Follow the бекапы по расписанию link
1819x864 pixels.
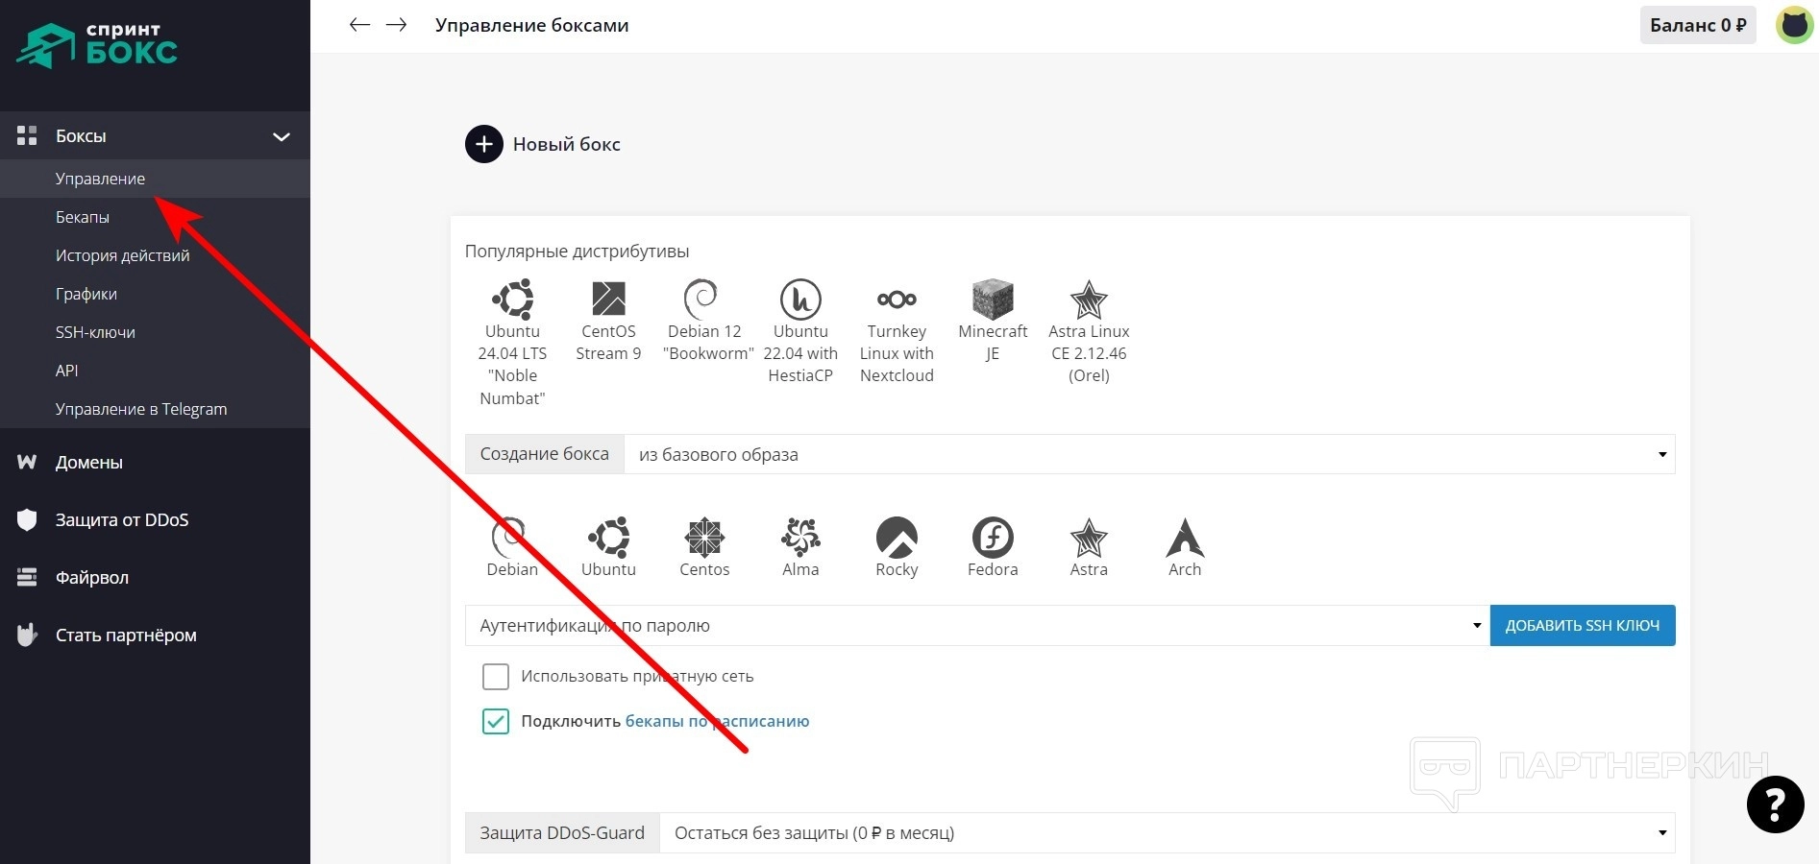717,721
